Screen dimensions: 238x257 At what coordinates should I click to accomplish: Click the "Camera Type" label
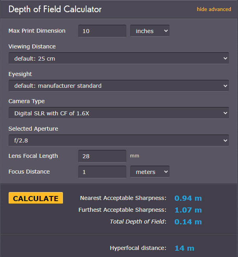[26, 101]
